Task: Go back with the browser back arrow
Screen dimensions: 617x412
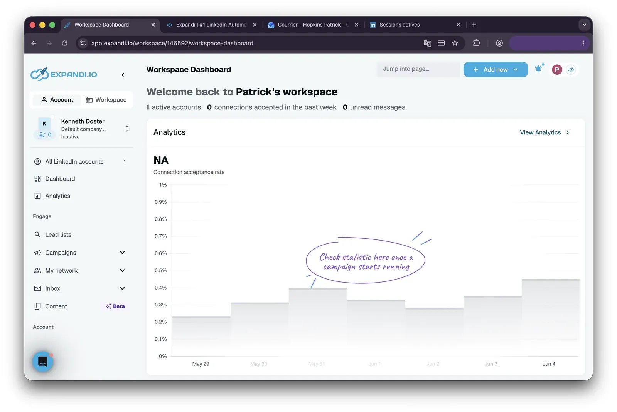Action: point(34,43)
